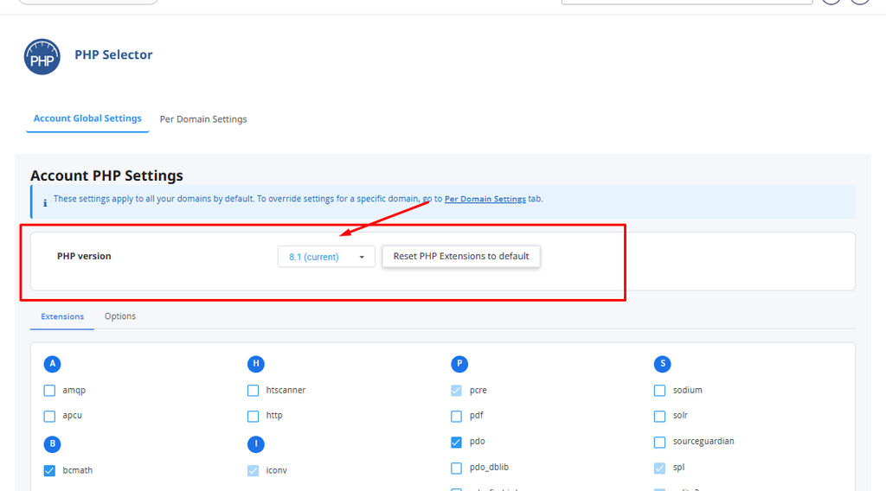The width and height of the screenshot is (886, 491).
Task: Click the sourceguardian extension label
Action: [x=703, y=442]
